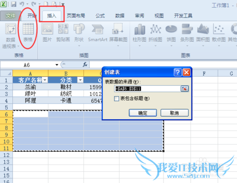This screenshot has width=237, height=183.
Task: Confirm with the 确定 button
Action: (143, 113)
